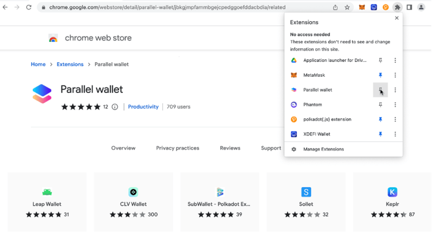Click the address bar URL
The height and width of the screenshot is (239, 432).
[x=167, y=8]
